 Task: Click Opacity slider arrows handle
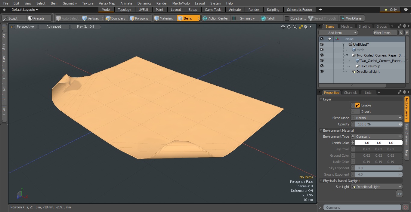tap(400, 124)
